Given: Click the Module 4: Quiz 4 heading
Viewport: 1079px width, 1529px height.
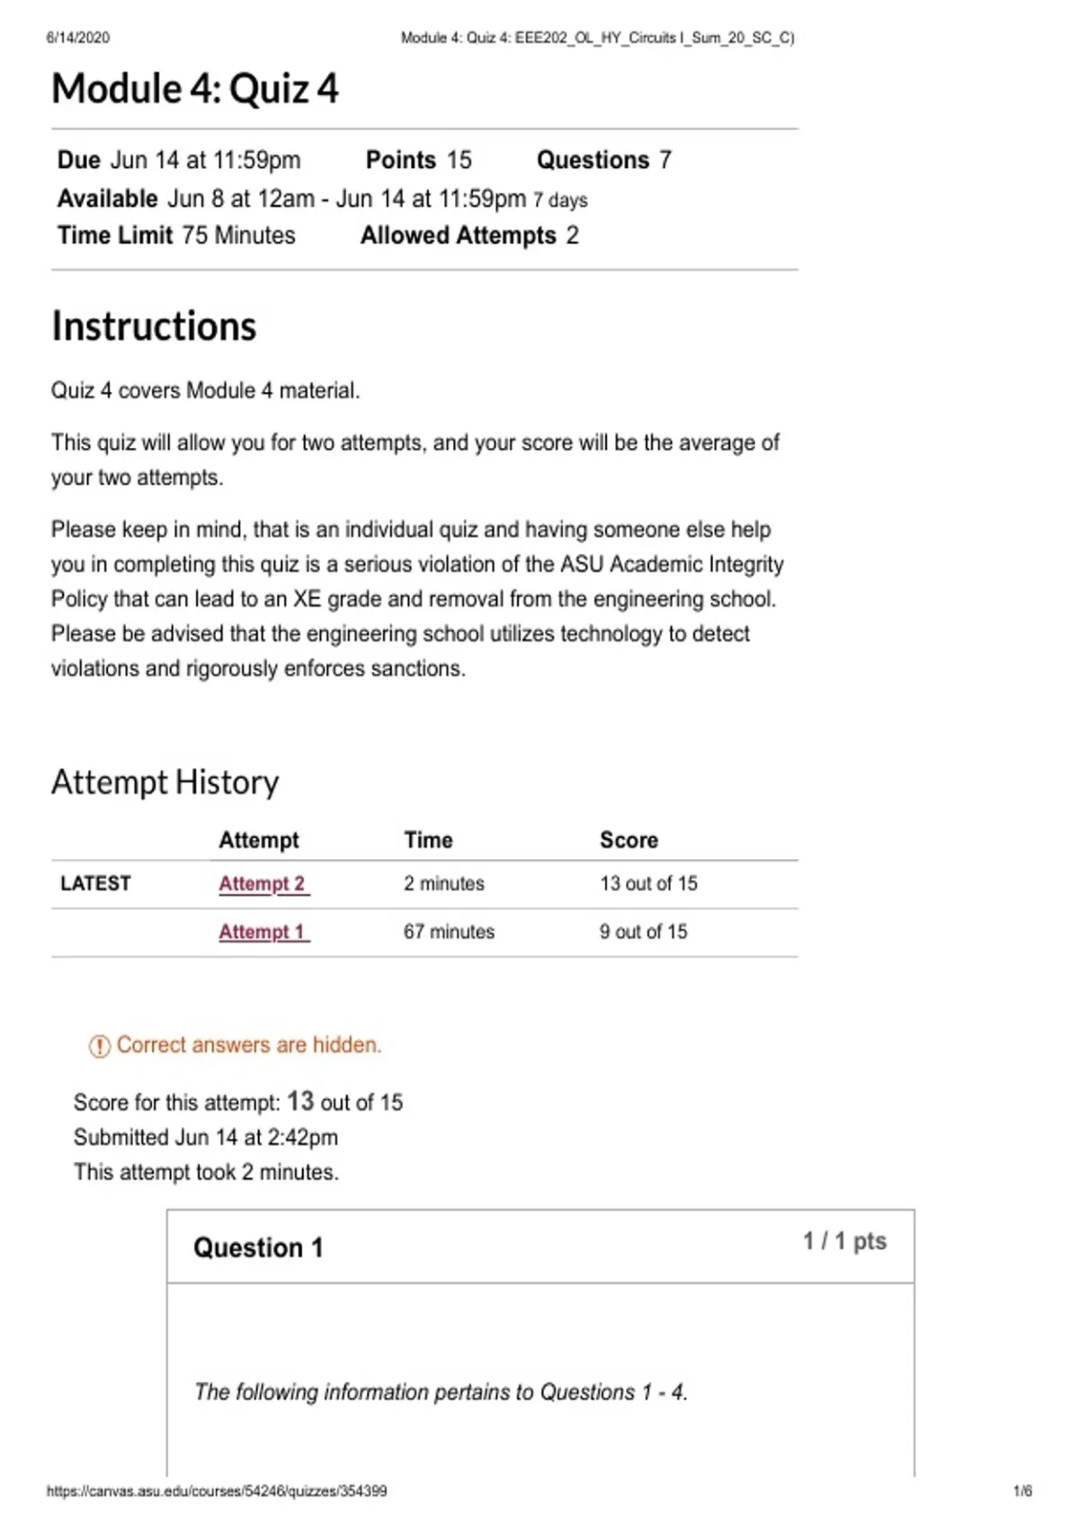Looking at the screenshot, I should coord(195,88).
